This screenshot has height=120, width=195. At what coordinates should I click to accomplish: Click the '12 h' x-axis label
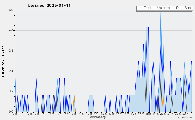(104, 114)
